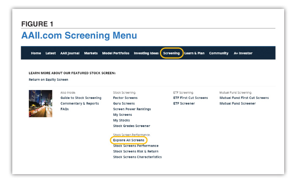Click Investing Ideas in the nav bar
This screenshot has width=296, height=186.
[x=146, y=53]
